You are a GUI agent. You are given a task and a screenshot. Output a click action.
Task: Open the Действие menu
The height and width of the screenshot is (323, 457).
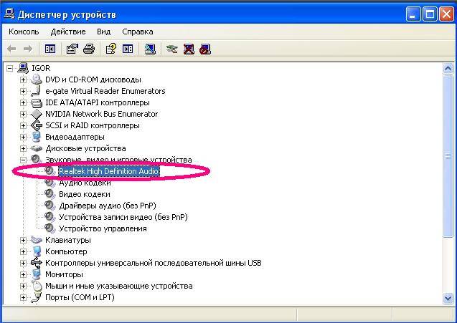pyautogui.click(x=68, y=32)
